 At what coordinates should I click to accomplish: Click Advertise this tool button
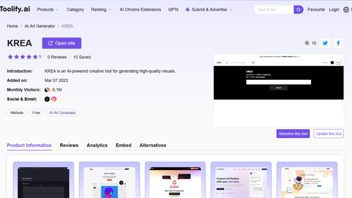tap(293, 134)
